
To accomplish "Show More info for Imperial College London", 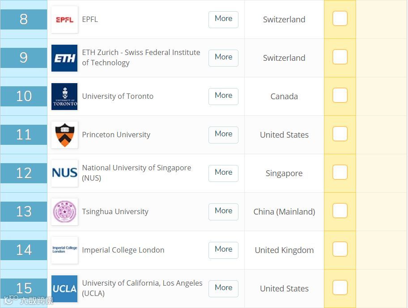I will coord(223,249).
